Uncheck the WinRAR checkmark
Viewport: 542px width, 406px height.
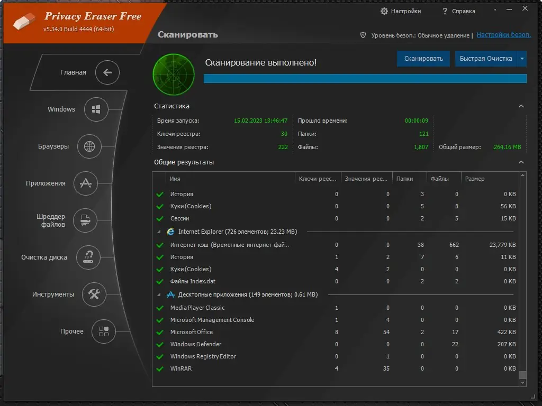(x=160, y=368)
